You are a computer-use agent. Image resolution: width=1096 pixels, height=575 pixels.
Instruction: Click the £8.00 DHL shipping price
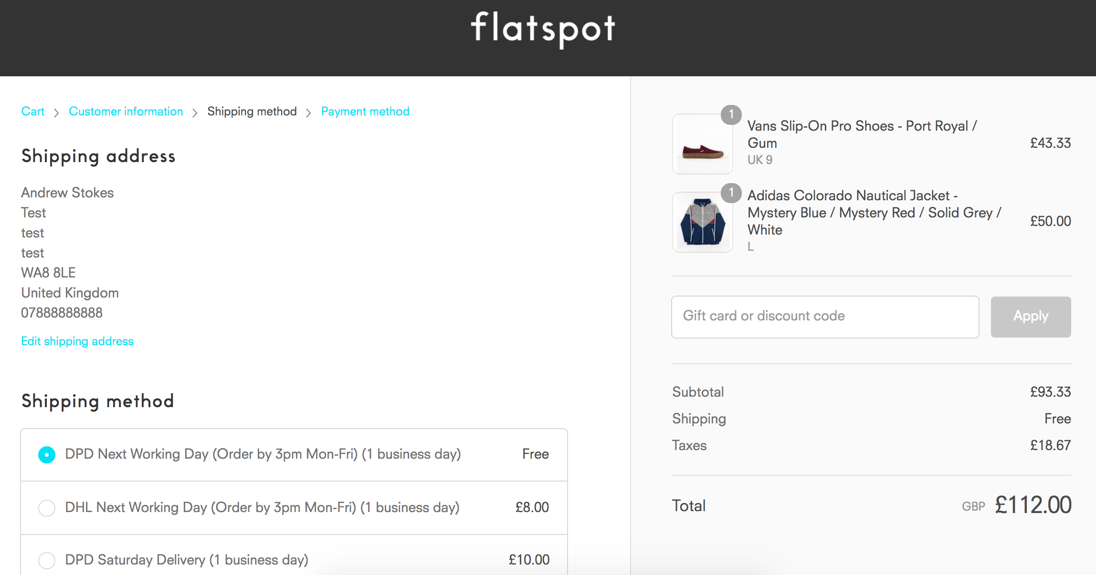pos(532,507)
